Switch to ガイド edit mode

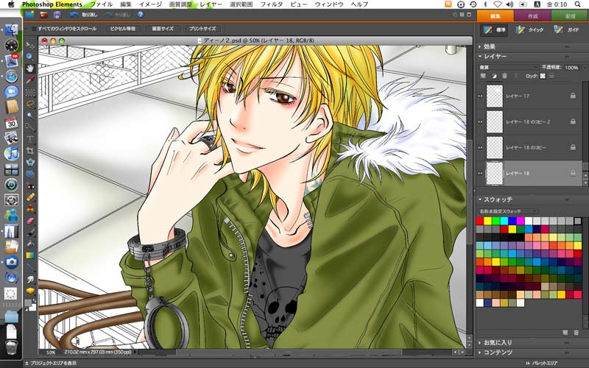pyautogui.click(x=566, y=29)
